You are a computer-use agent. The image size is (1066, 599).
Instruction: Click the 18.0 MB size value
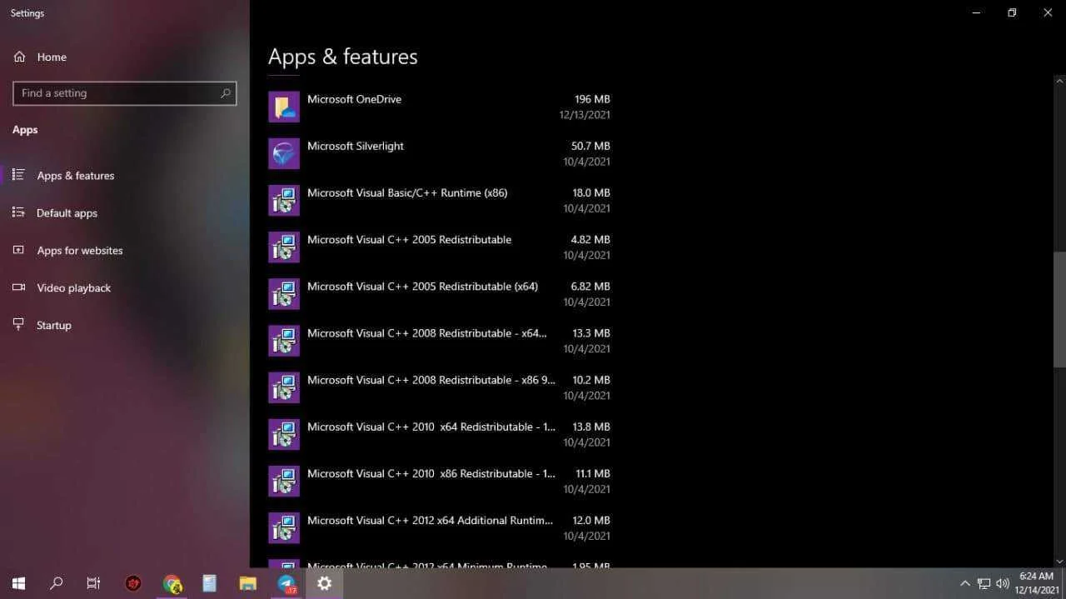coord(591,192)
